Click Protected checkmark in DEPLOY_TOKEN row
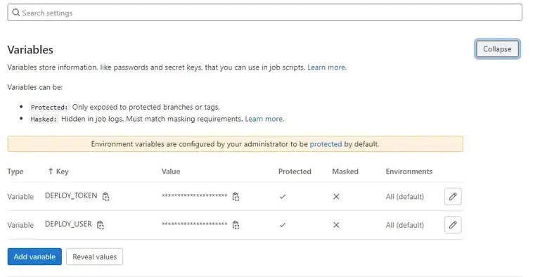540x277 pixels. click(283, 196)
